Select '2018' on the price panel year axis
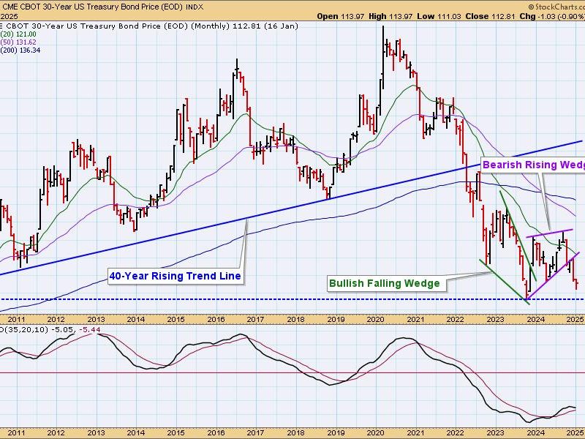Image resolution: width=585 pixels, height=439 pixels. [x=295, y=320]
